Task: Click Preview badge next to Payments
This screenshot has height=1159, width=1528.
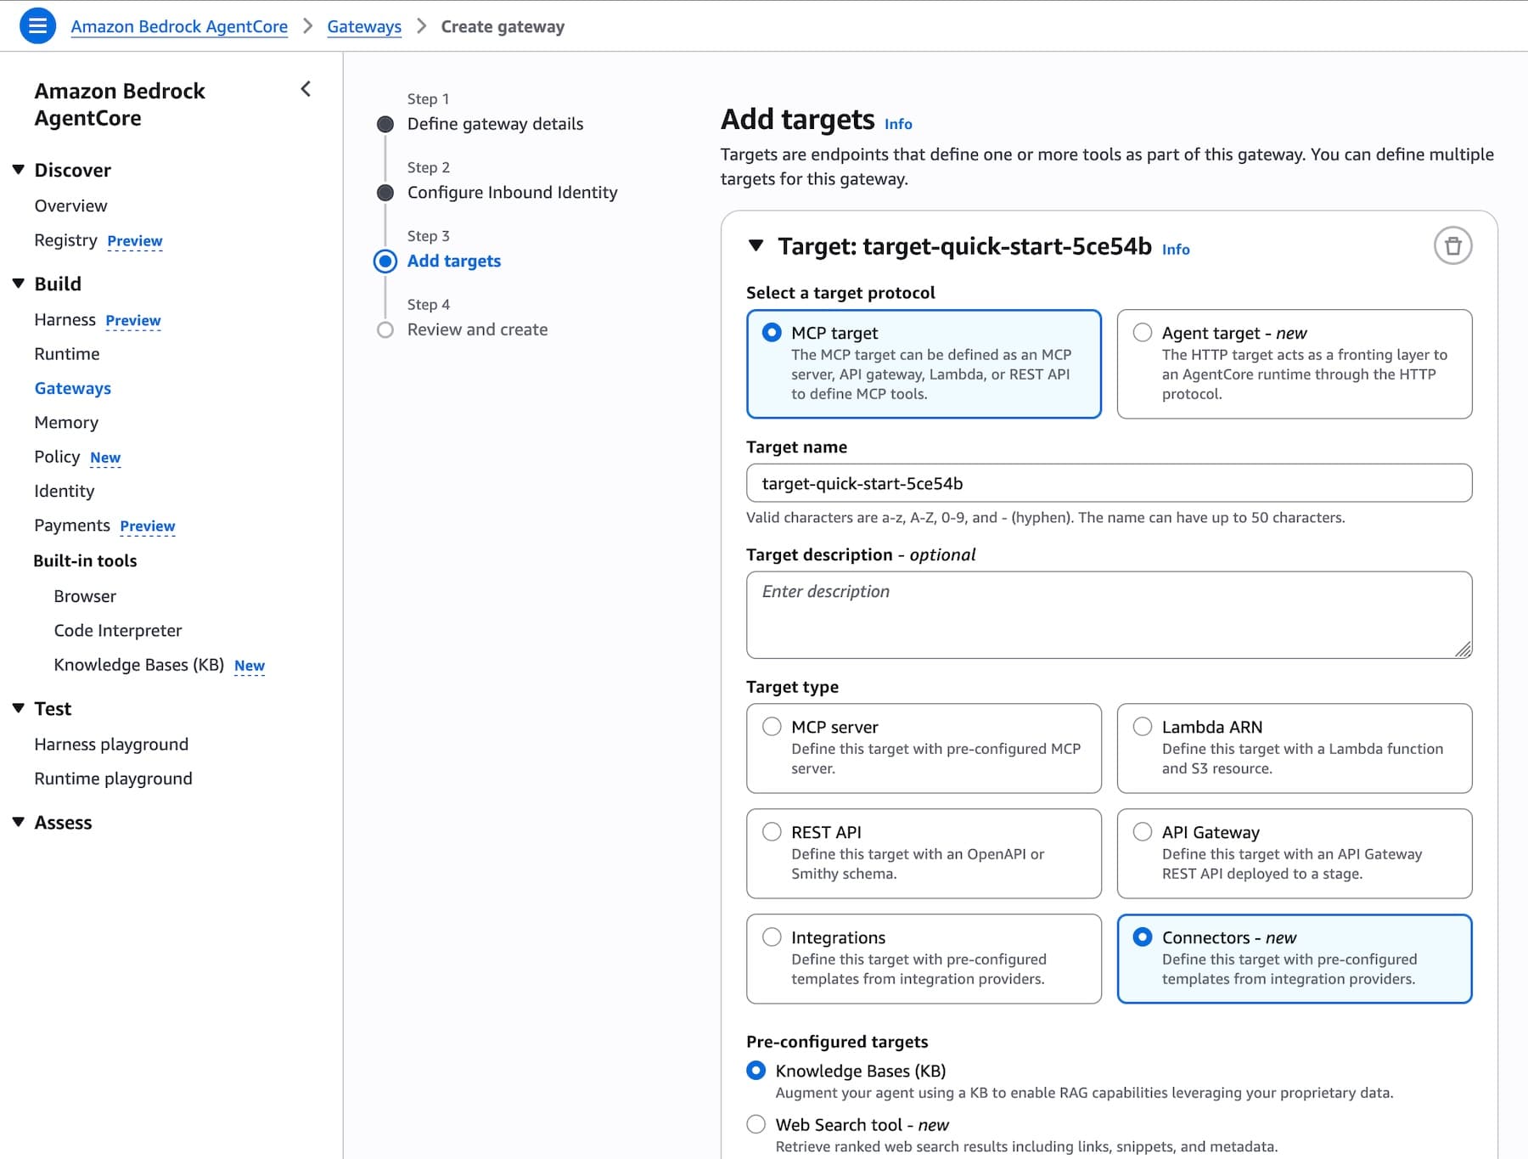Action: coord(148,526)
